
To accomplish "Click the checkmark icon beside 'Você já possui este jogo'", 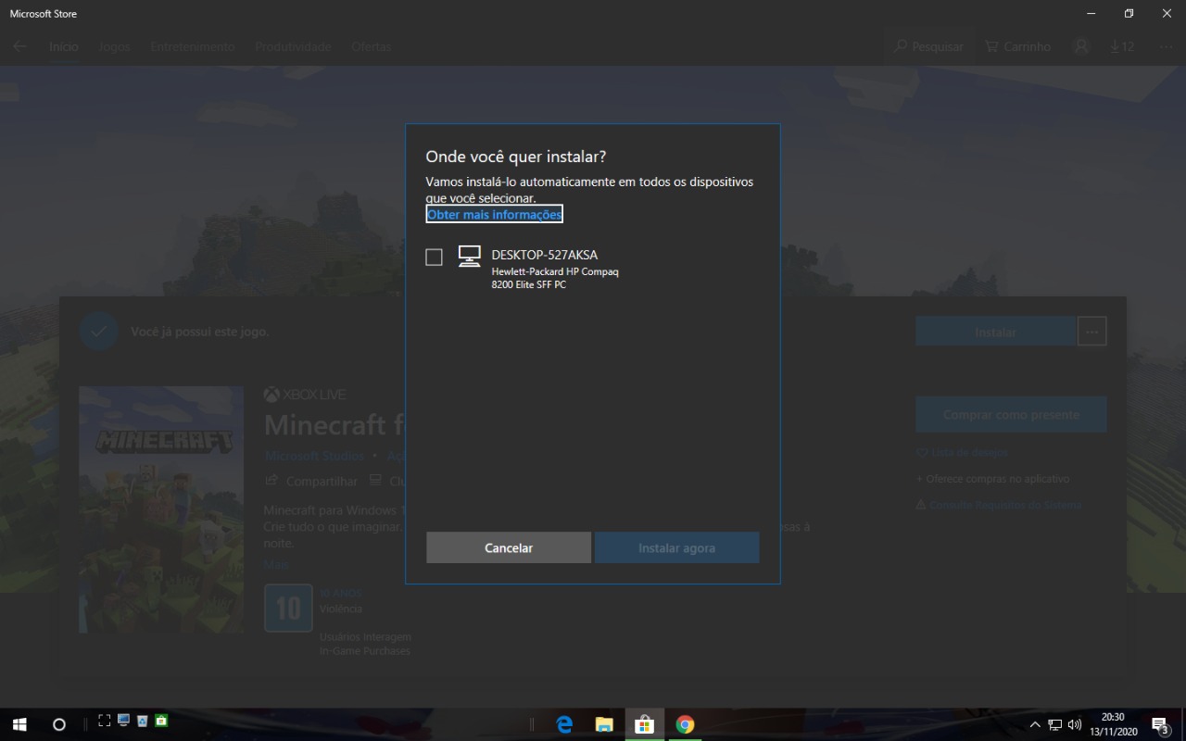I will point(98,332).
